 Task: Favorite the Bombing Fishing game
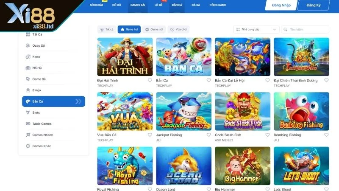click(326, 135)
